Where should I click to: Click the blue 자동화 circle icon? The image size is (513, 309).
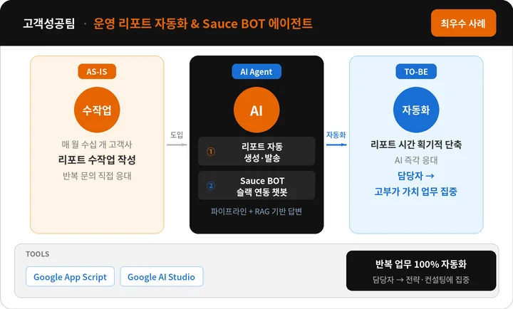point(416,111)
